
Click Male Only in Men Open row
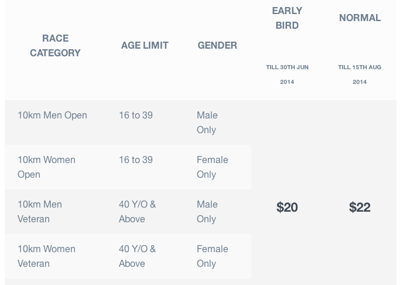pyautogui.click(x=207, y=123)
